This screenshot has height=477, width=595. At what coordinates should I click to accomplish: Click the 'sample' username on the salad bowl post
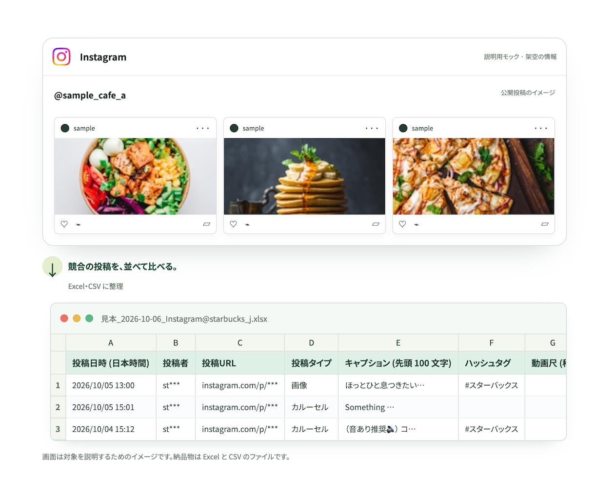point(84,128)
